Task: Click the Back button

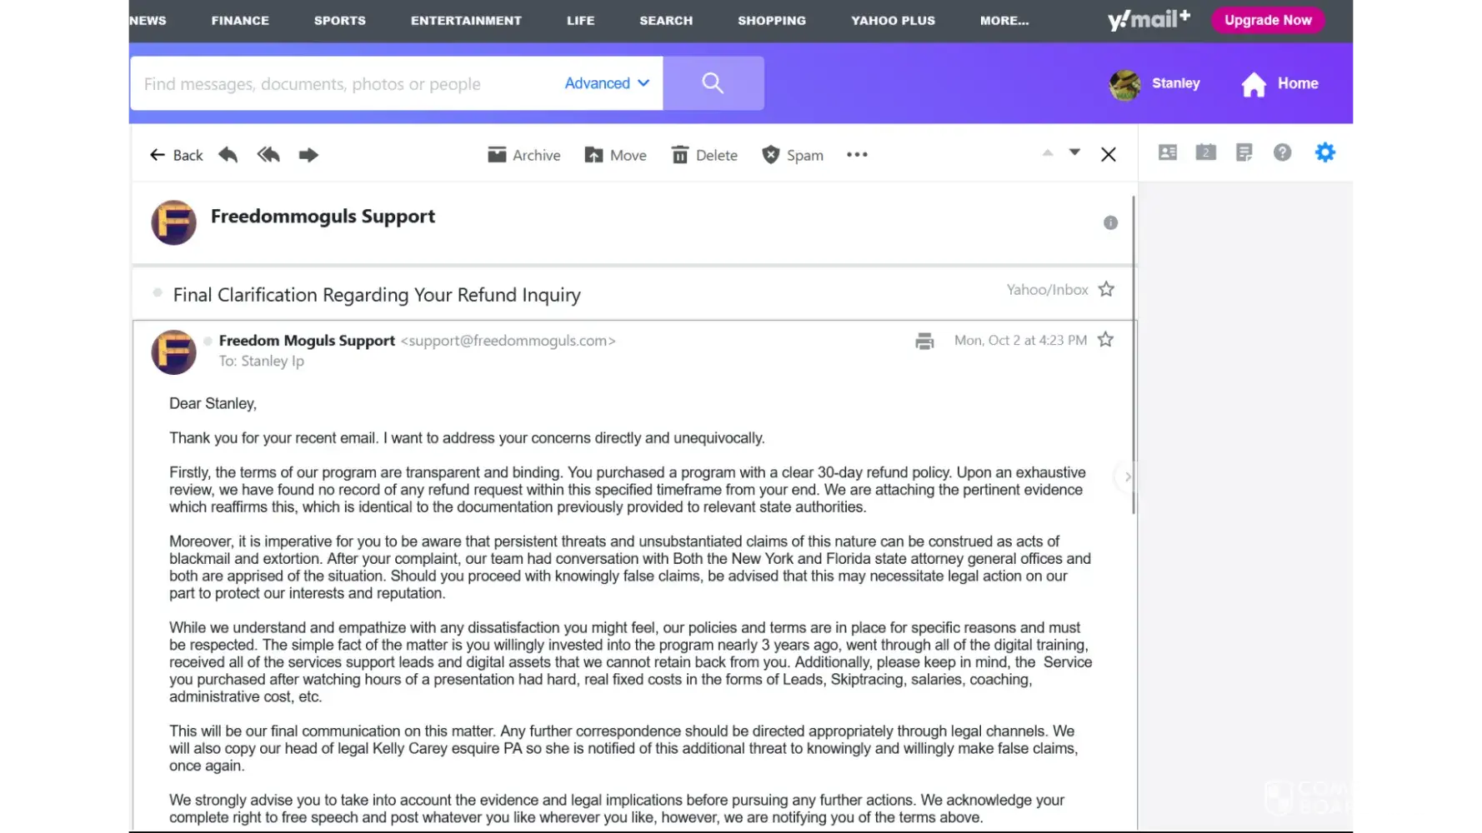Action: coord(177,155)
